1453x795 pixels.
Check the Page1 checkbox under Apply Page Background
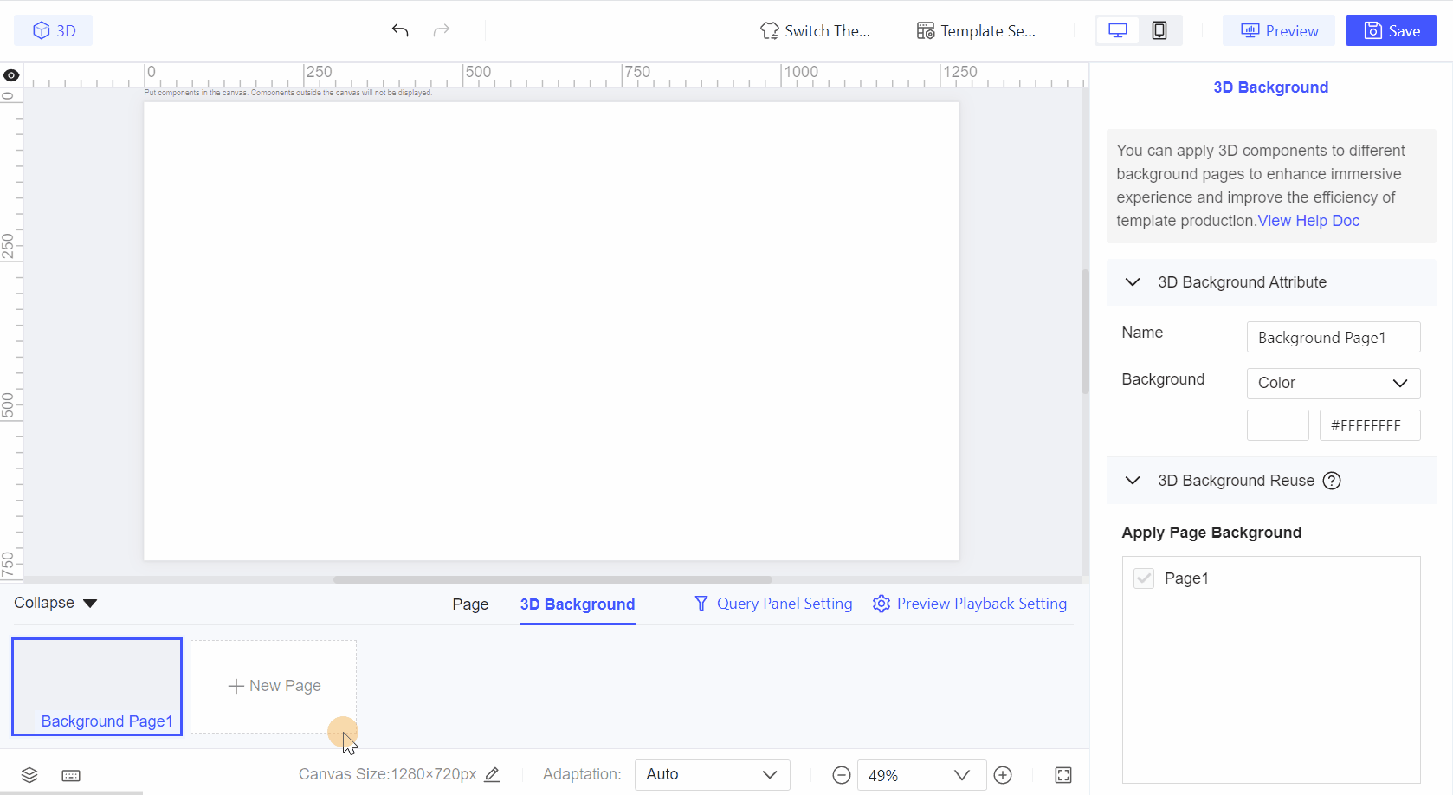[x=1143, y=578]
